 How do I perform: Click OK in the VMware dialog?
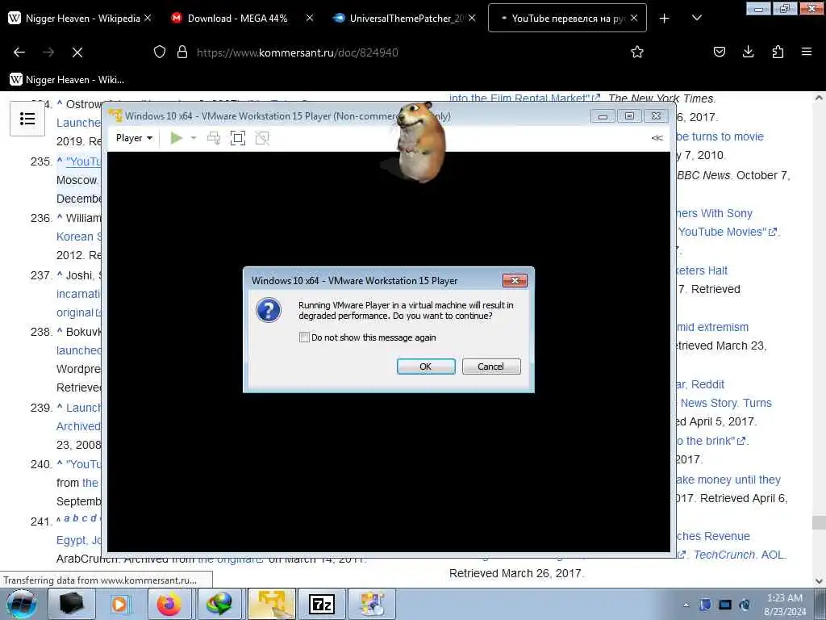click(x=426, y=367)
